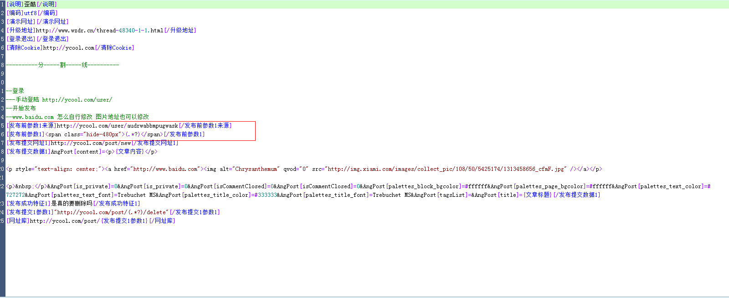Click the manual login URL ycool.com/user/
Viewport: 729px width, 298px height.
77,100
